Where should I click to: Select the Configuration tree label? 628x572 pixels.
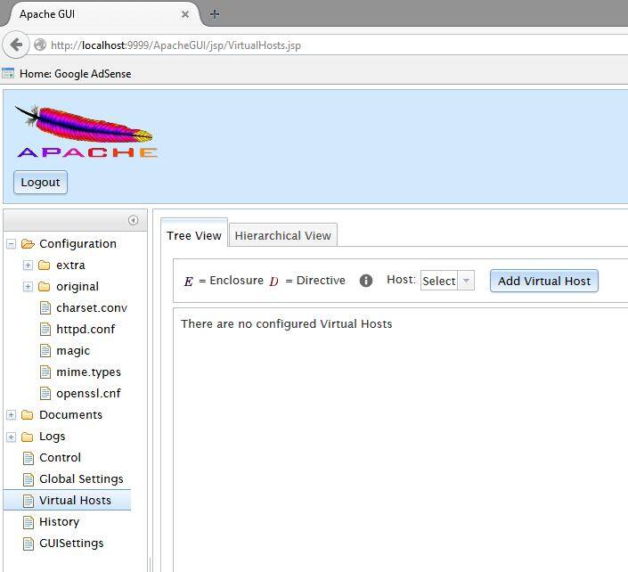[77, 243]
